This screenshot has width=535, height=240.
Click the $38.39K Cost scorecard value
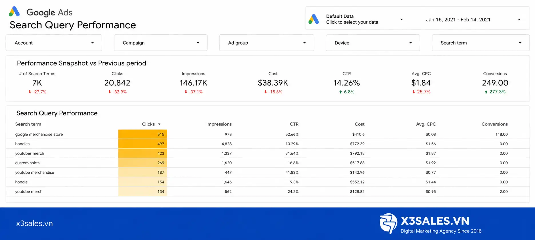pyautogui.click(x=273, y=83)
